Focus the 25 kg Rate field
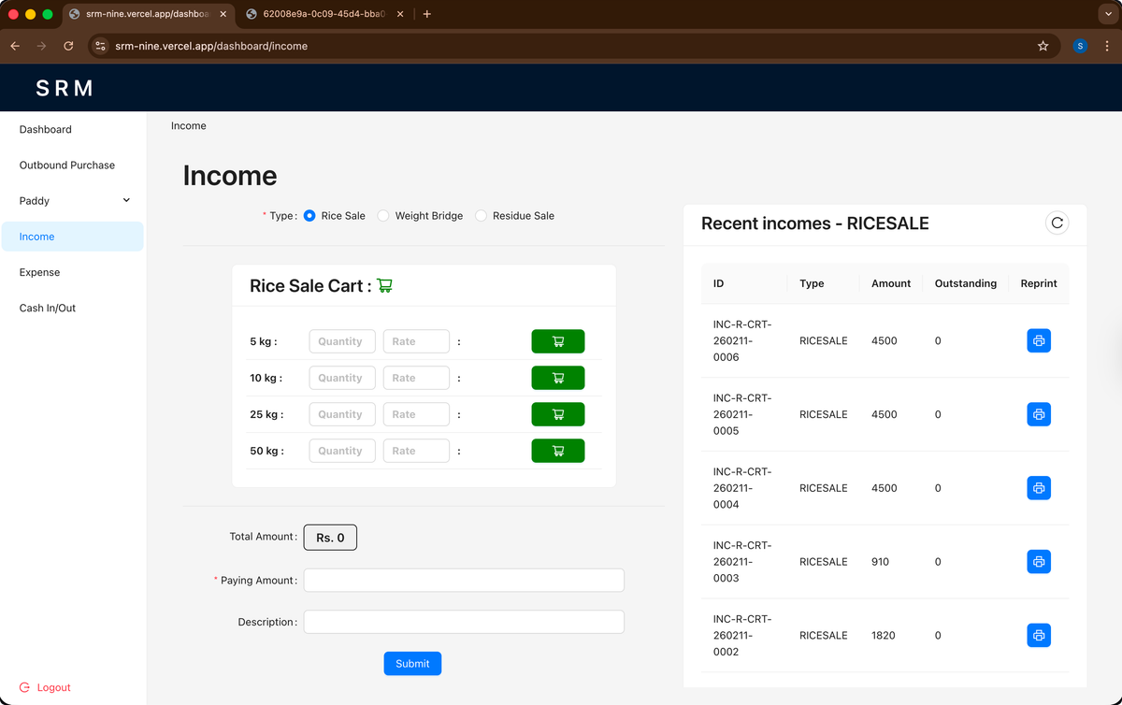The height and width of the screenshot is (705, 1122). 416,414
